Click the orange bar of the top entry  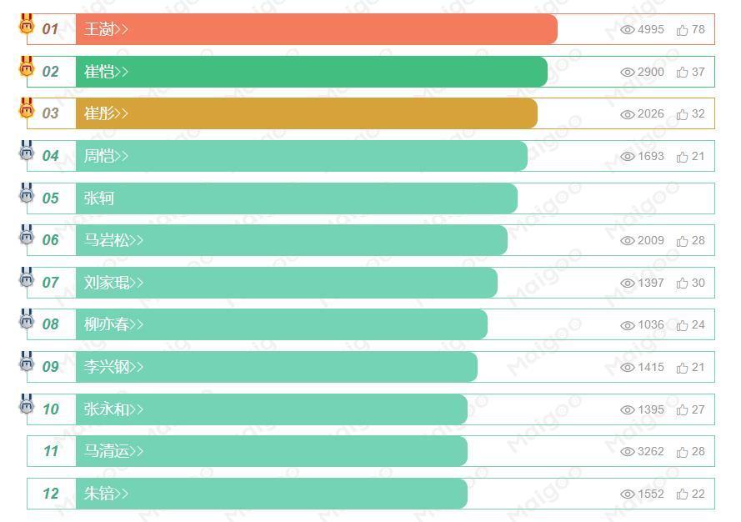click(x=333, y=30)
